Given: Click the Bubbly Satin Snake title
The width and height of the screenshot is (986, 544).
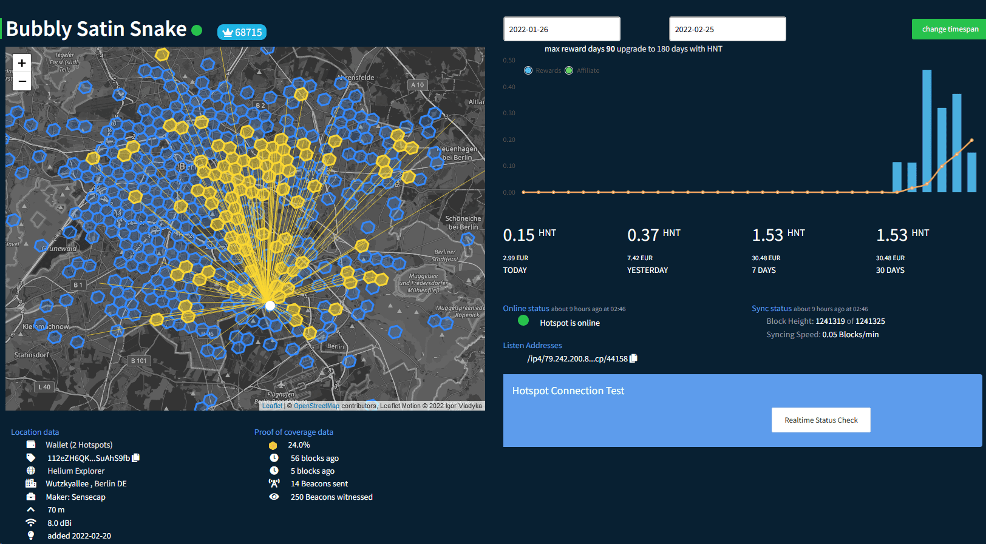Looking at the screenshot, I should [97, 29].
